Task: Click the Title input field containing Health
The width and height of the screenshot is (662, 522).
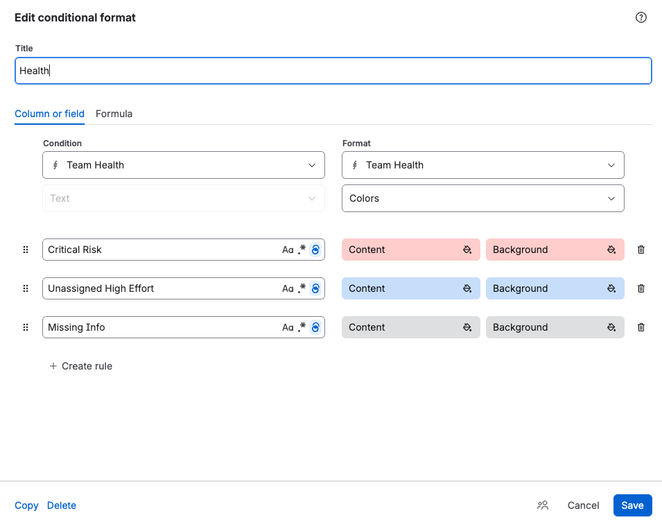Action: [x=333, y=71]
